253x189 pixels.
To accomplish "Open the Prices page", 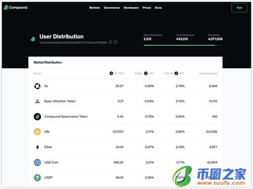I will tap(147, 8).
